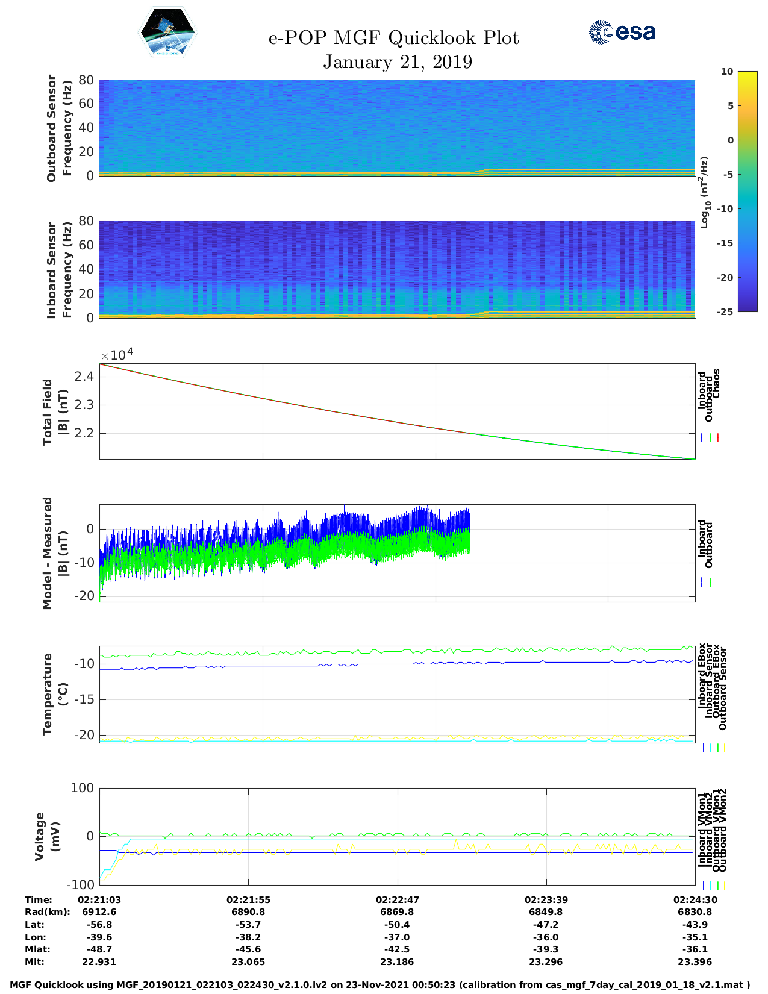768x994 pixels.
Task: Click the Total Field plot area
Action: click(397, 411)
